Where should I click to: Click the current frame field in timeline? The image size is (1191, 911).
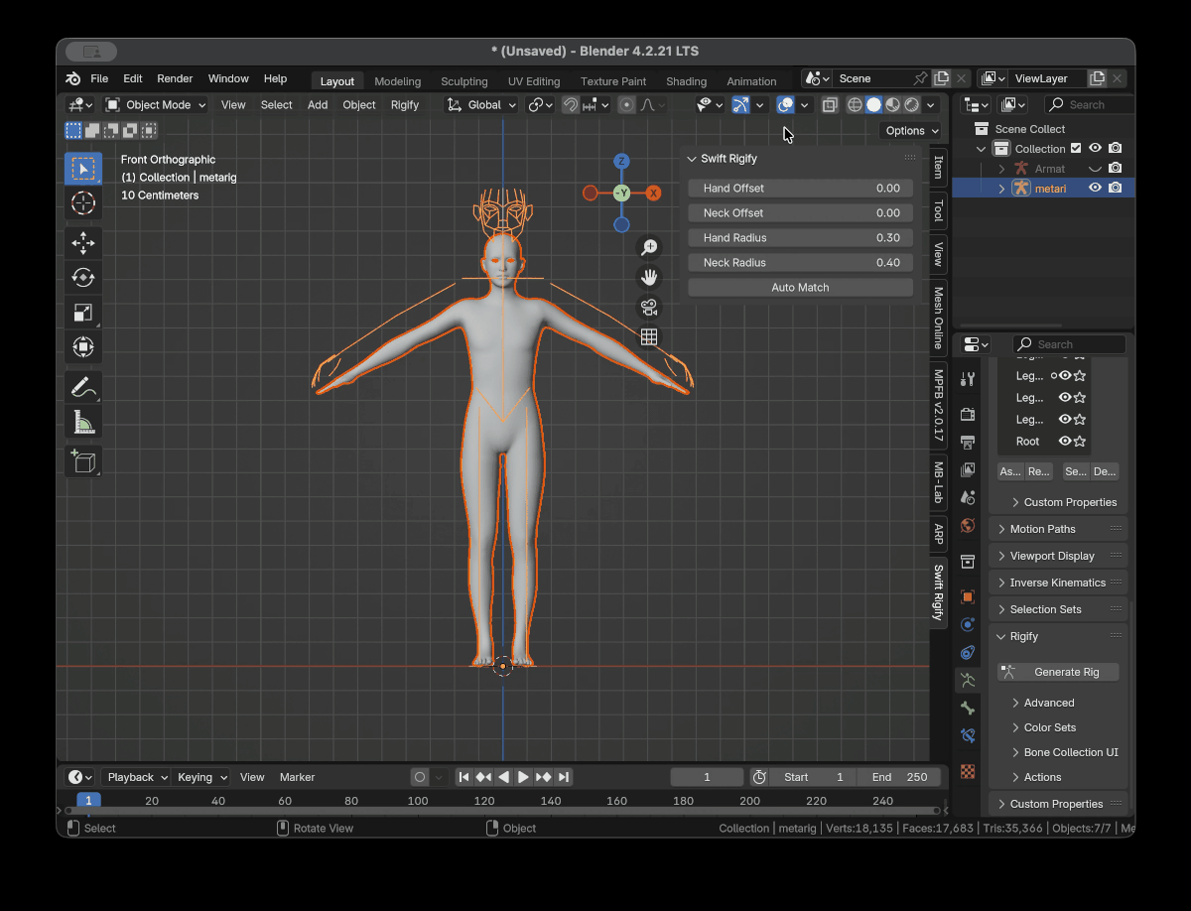(x=707, y=777)
